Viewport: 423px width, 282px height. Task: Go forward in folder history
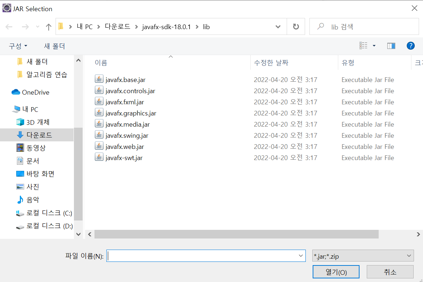[x=25, y=27]
